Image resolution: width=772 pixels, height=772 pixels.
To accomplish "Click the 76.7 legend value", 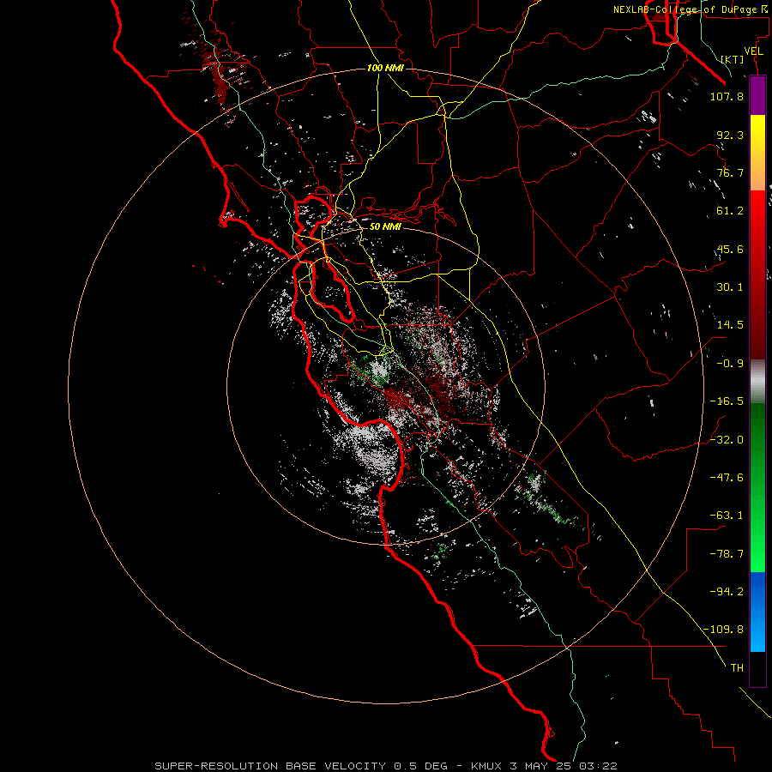I will click(x=730, y=172).
